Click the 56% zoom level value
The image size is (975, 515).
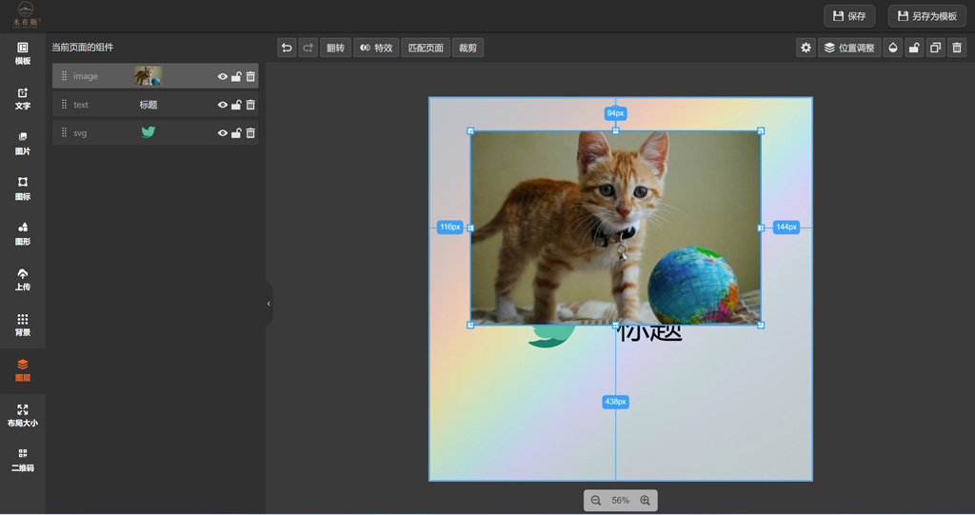620,501
